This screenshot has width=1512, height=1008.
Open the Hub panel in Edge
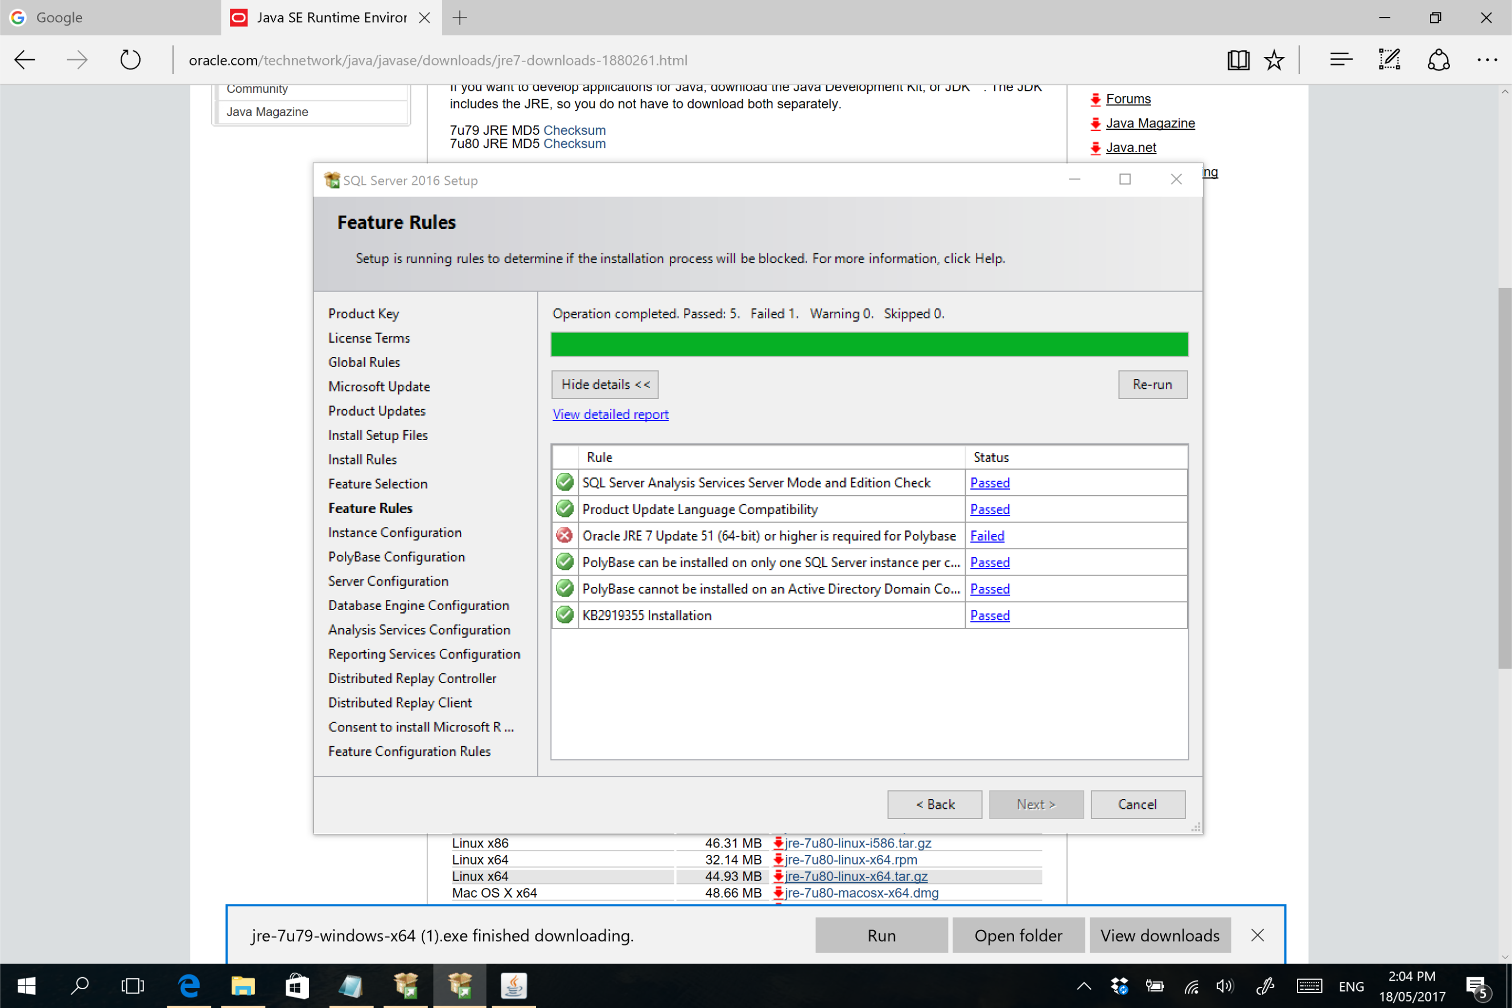point(1341,59)
